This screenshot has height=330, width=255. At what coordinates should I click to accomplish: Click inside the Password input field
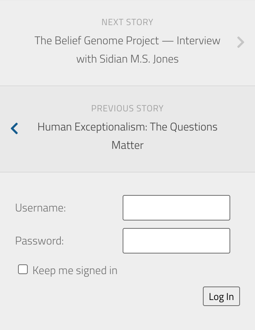[x=176, y=240]
